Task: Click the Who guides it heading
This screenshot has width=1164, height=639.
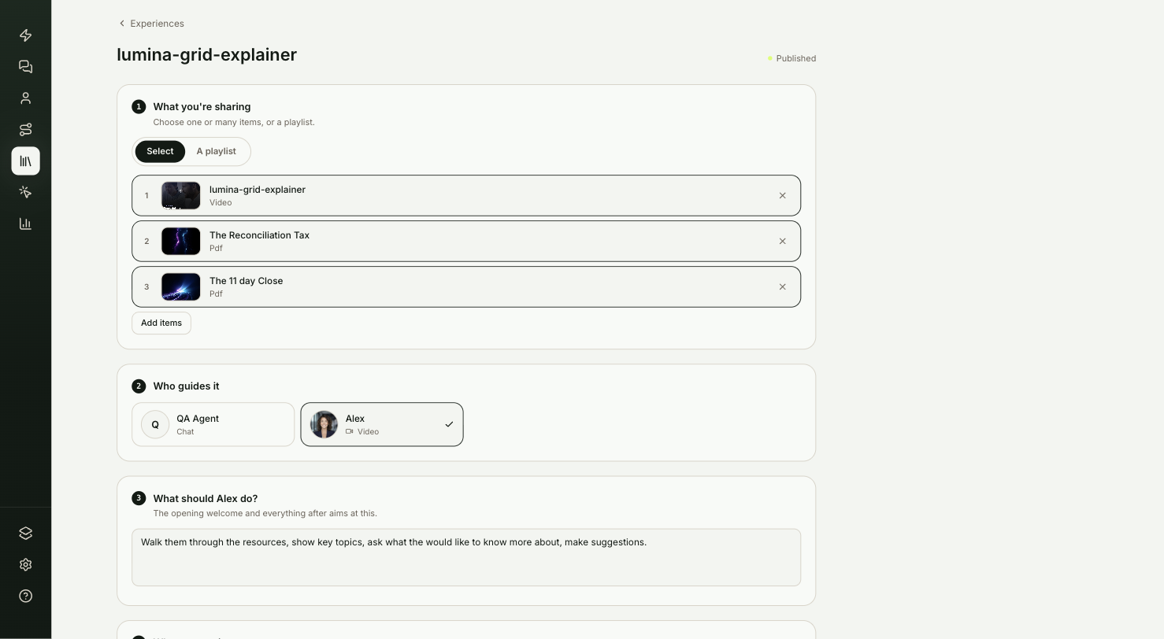Action: [186, 386]
